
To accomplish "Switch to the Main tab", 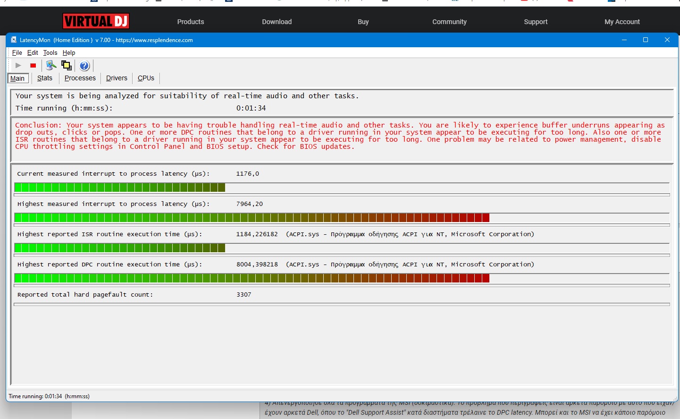I will 18,78.
